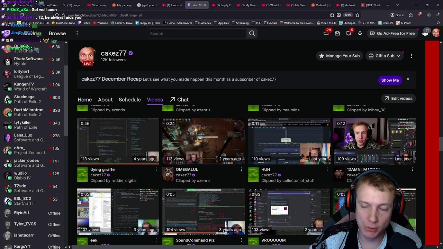The image size is (443, 249).
Task: Click the browser zoom 123% indicator
Action: point(348,15)
